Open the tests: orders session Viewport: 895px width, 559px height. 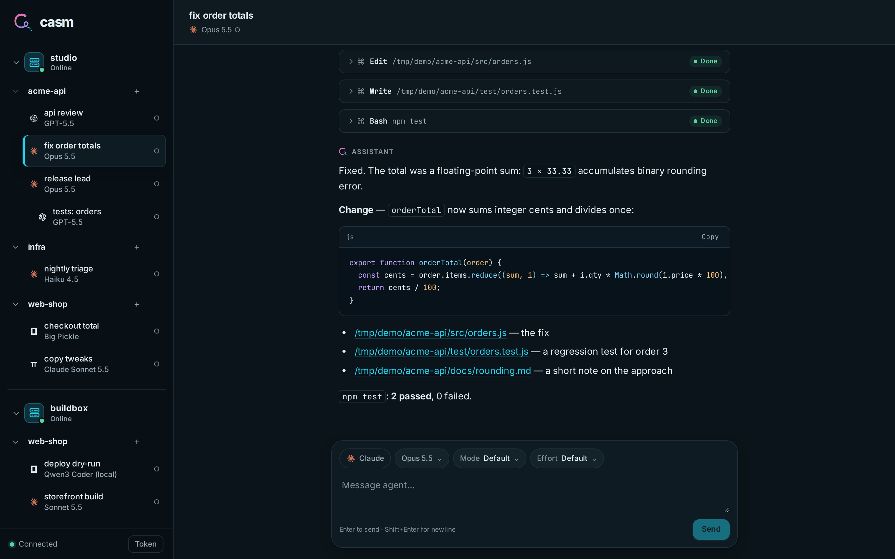[x=99, y=217]
